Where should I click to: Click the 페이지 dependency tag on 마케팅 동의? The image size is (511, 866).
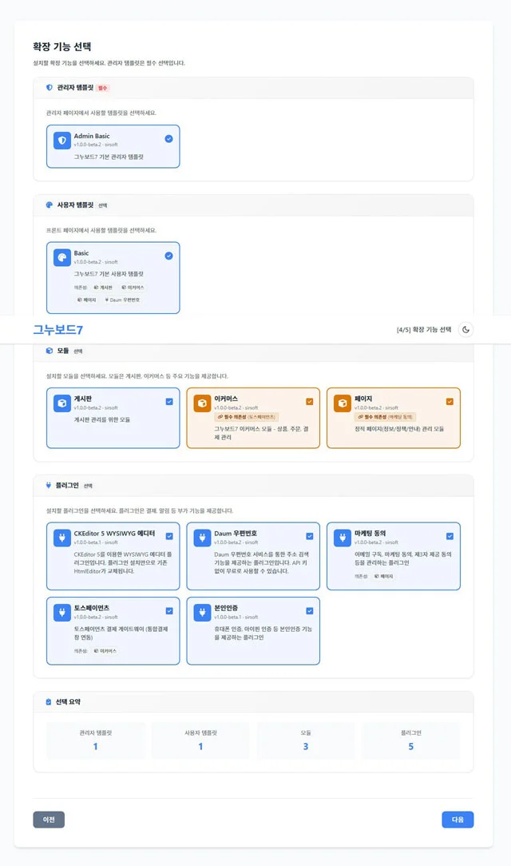384,576
